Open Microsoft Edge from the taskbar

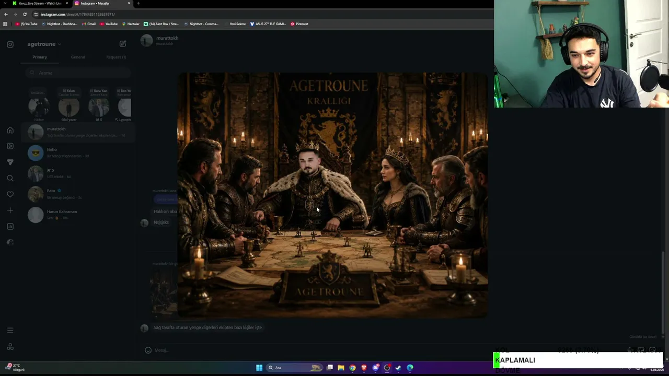[410, 368]
